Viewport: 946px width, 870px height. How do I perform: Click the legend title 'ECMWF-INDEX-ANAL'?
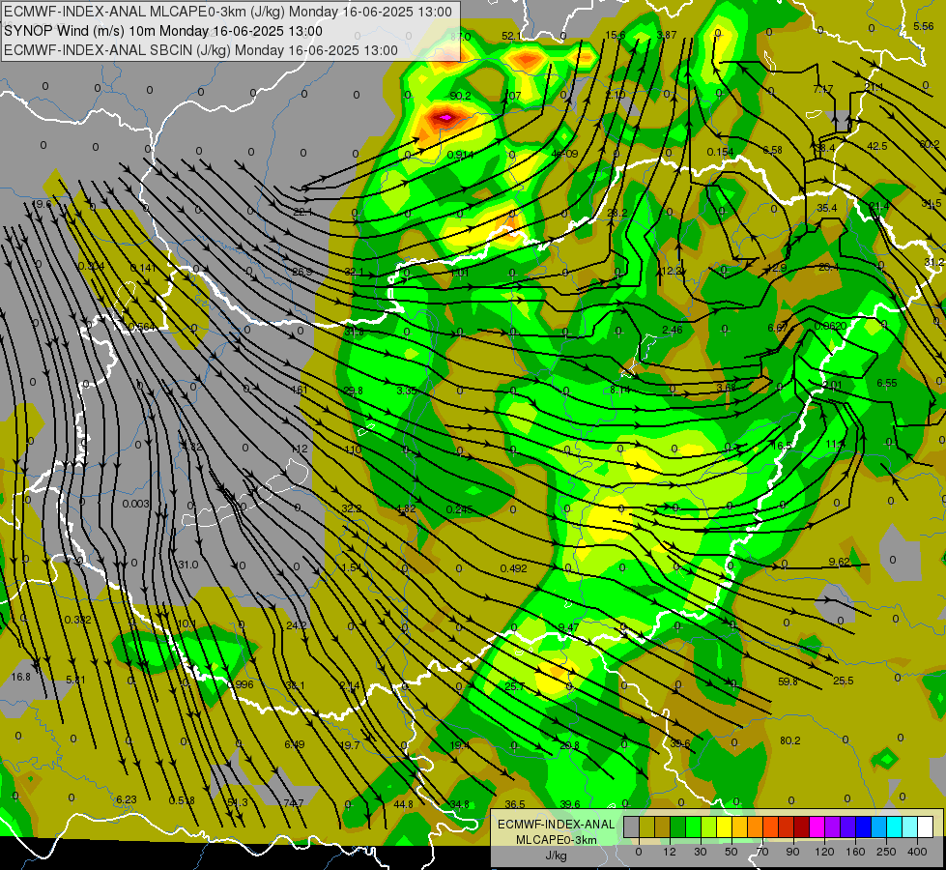click(x=557, y=825)
